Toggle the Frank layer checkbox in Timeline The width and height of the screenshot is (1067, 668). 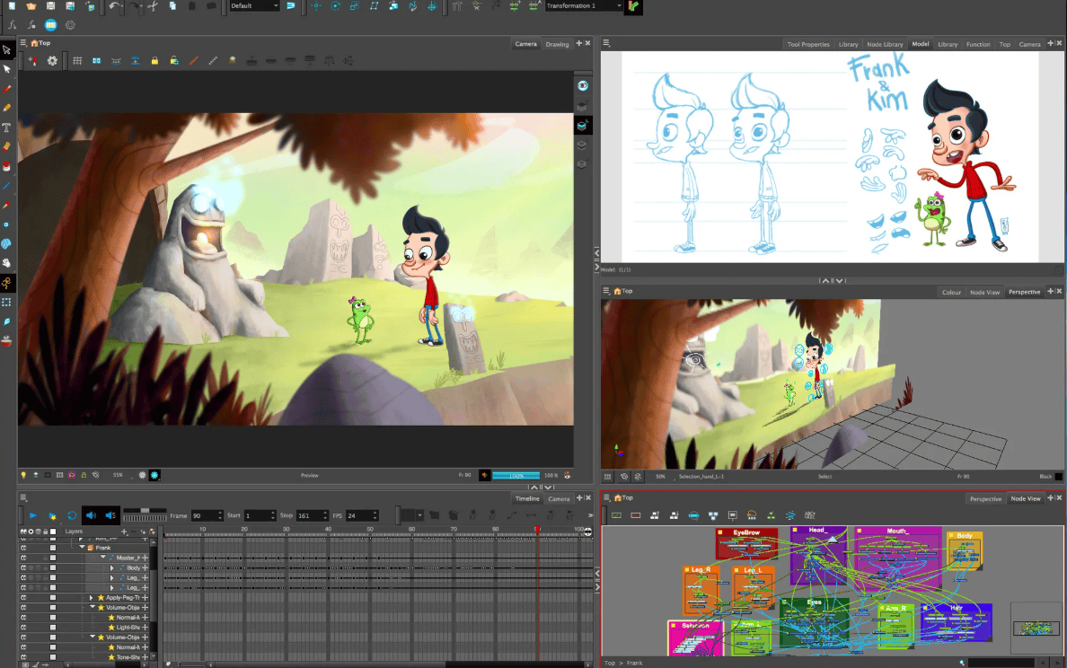pos(53,548)
